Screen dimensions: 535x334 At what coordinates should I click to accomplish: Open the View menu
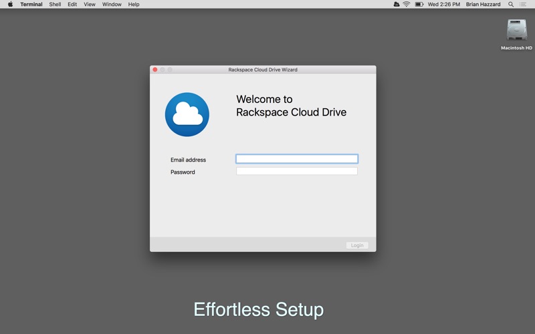tap(90, 4)
